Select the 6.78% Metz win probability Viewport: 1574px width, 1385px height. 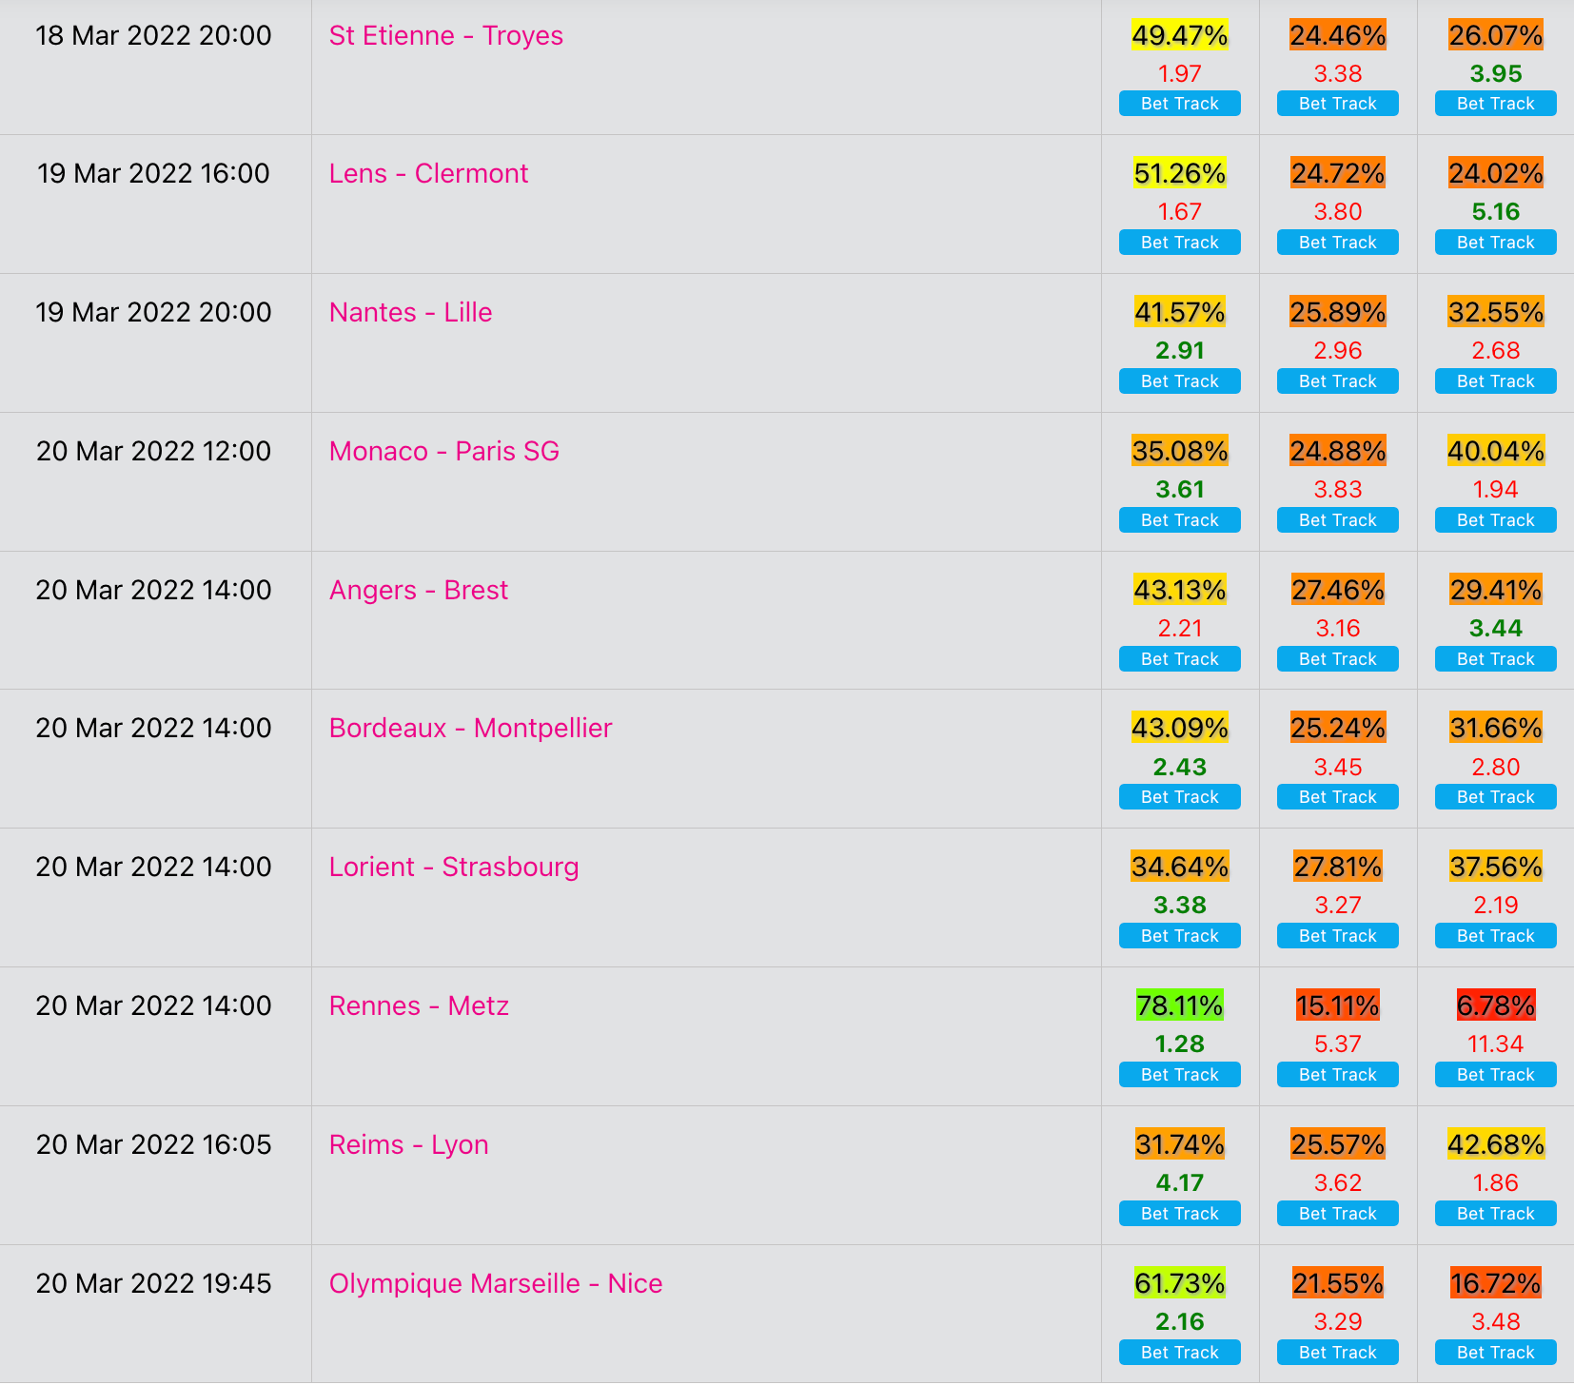(1496, 1006)
